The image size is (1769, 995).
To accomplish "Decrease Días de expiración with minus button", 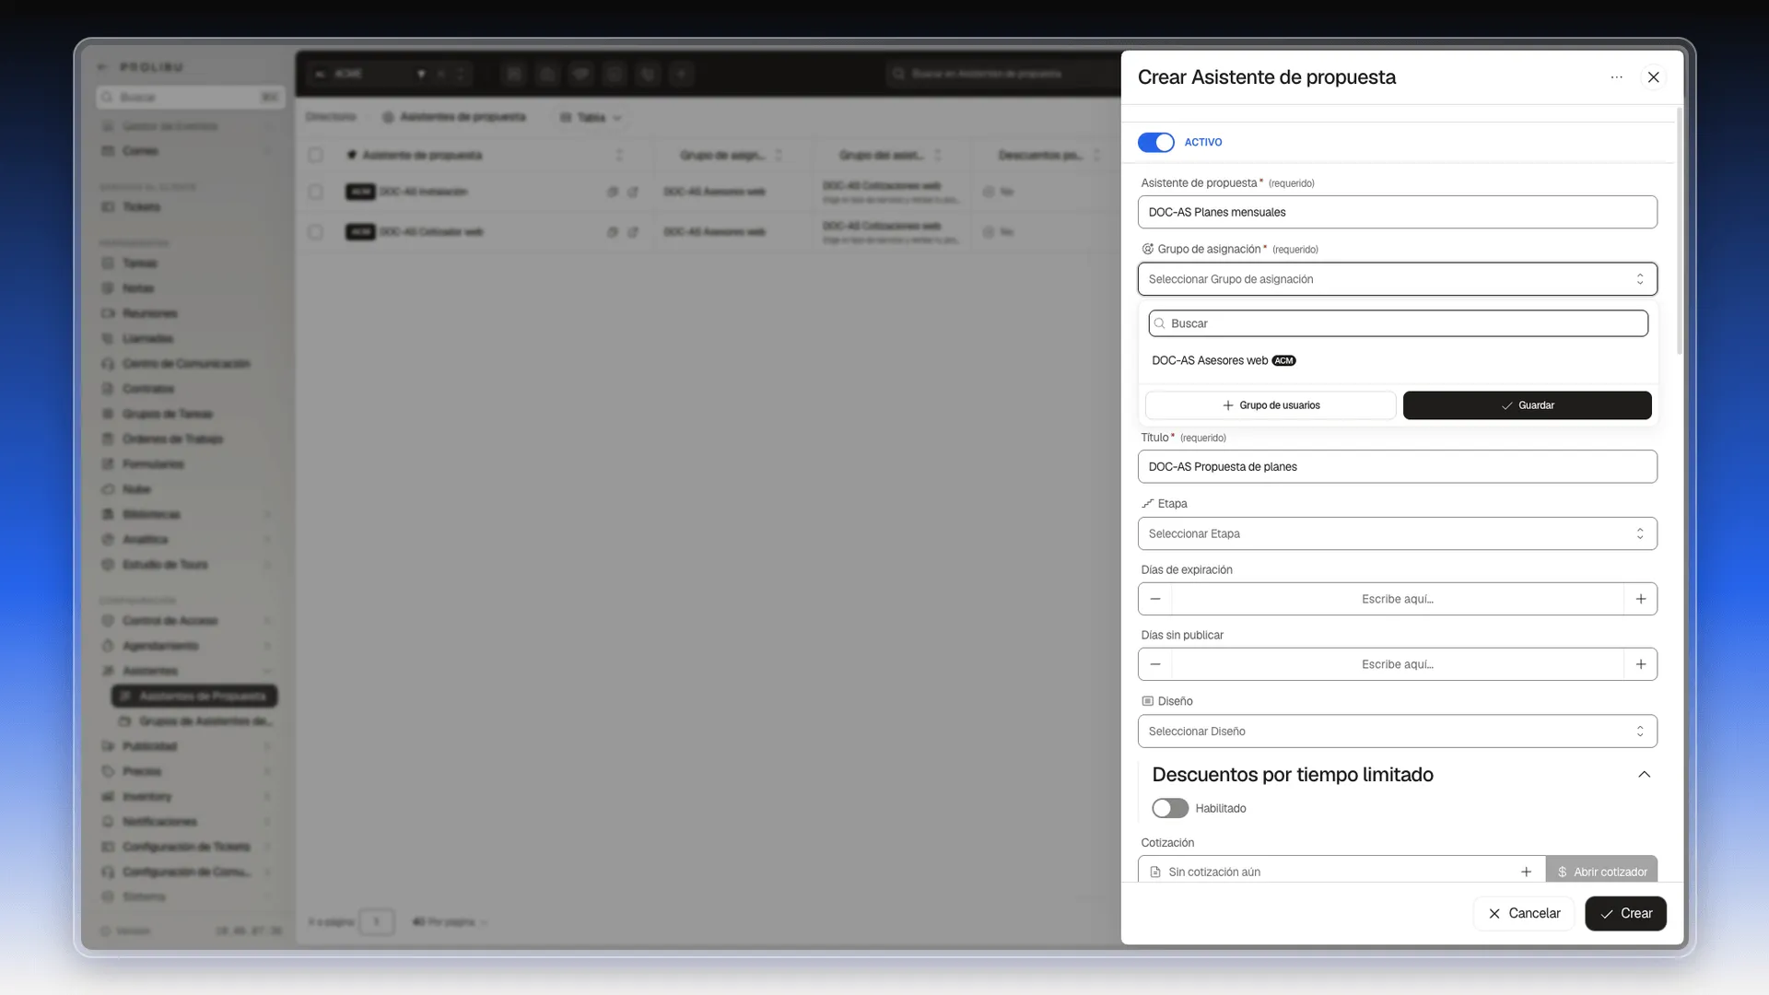I will click(x=1155, y=599).
